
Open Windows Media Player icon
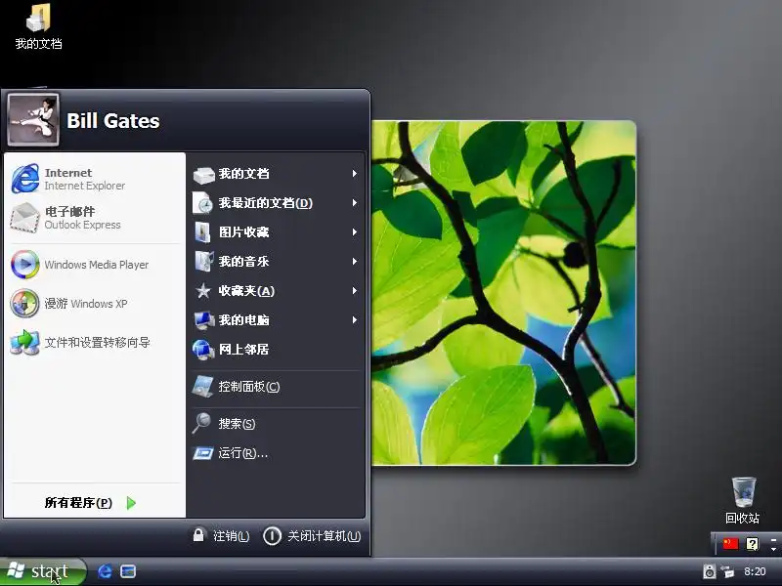click(25, 264)
